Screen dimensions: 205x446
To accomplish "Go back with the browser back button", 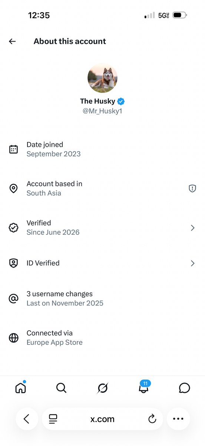I will point(27,419).
